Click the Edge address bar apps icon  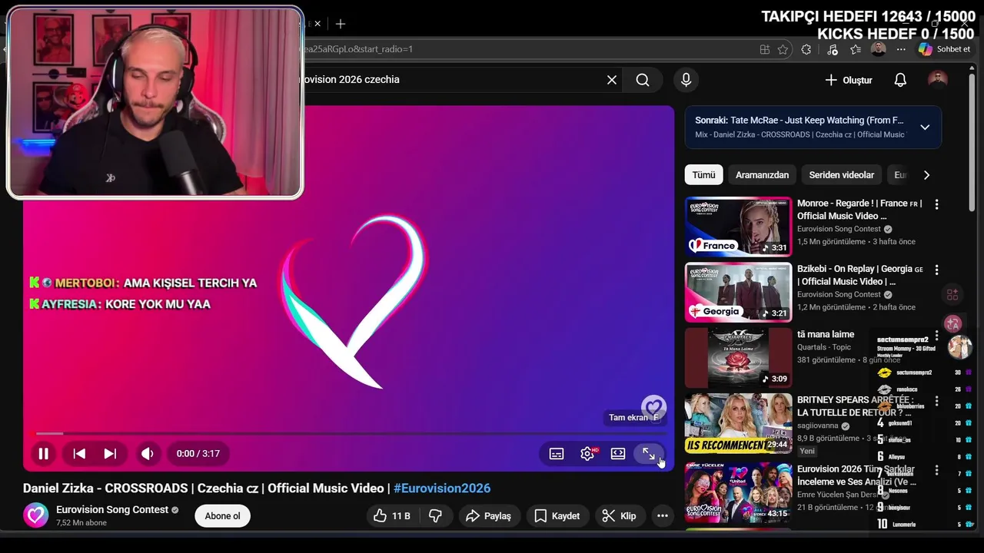tap(764, 49)
